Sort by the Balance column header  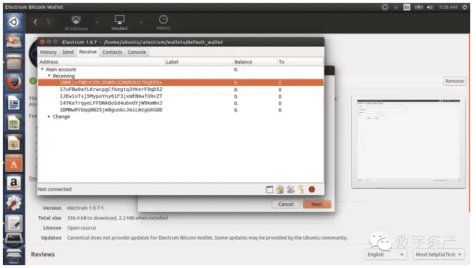pyautogui.click(x=255, y=62)
